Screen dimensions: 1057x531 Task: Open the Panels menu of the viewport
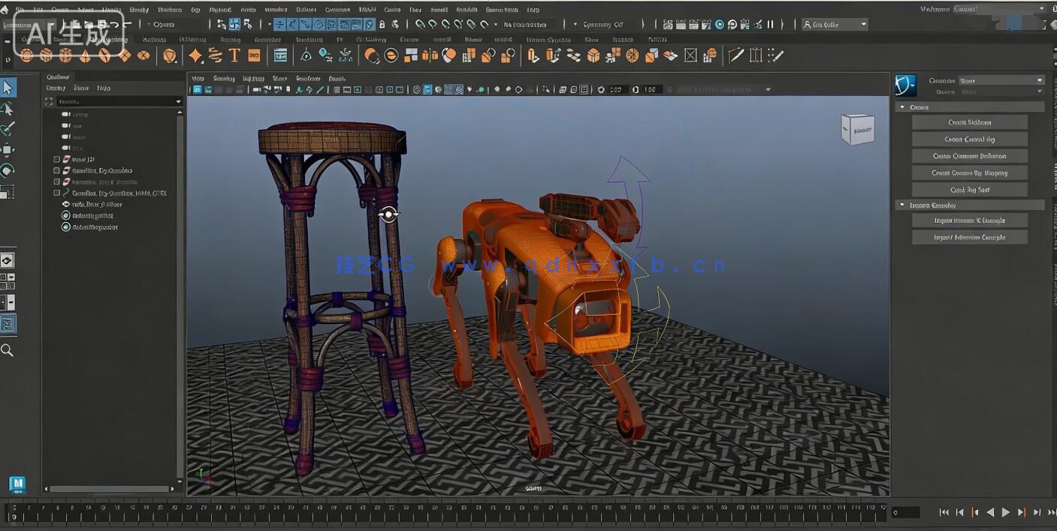point(337,78)
